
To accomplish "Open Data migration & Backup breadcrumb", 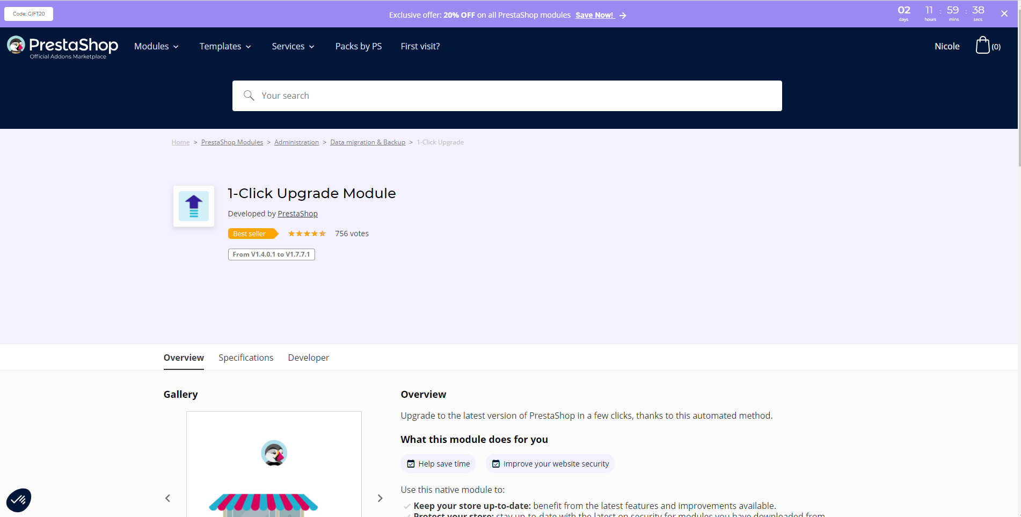I will 368,142.
